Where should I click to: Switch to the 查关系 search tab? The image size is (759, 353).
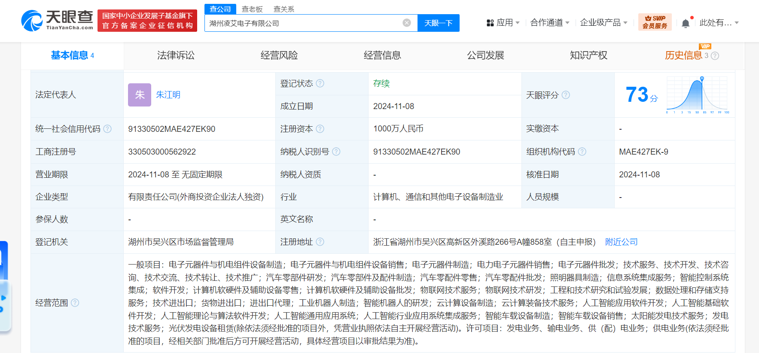284,9
